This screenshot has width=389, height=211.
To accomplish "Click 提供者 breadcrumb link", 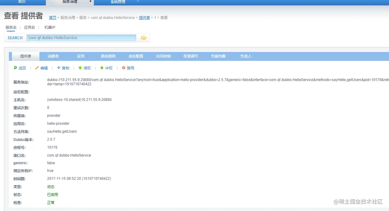I will click(x=144, y=18).
